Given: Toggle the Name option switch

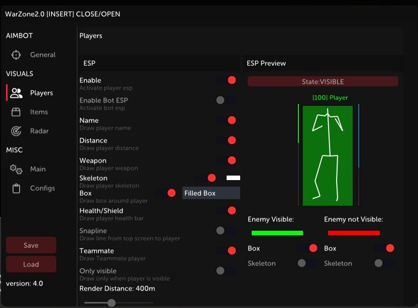Looking at the screenshot, I should (226, 120).
